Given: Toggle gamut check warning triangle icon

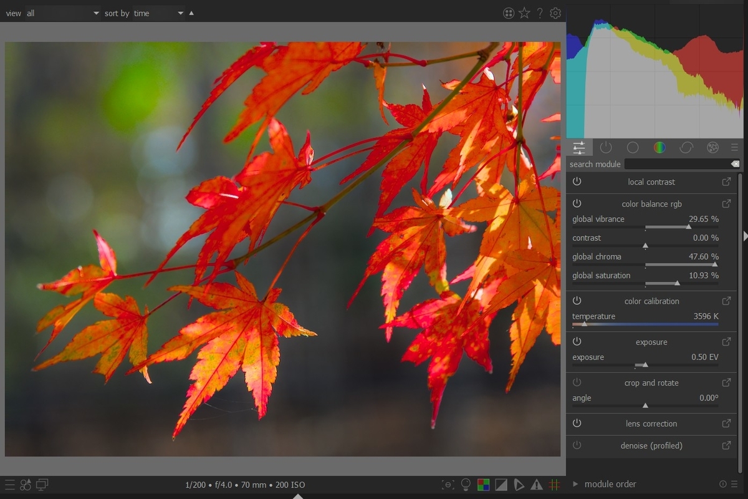Looking at the screenshot, I should pyautogui.click(x=536, y=485).
